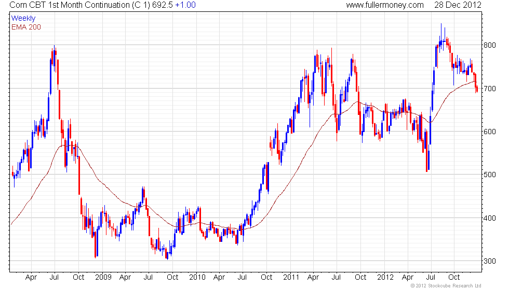
Task: Click the '400' price axis label
Action: tap(489, 218)
